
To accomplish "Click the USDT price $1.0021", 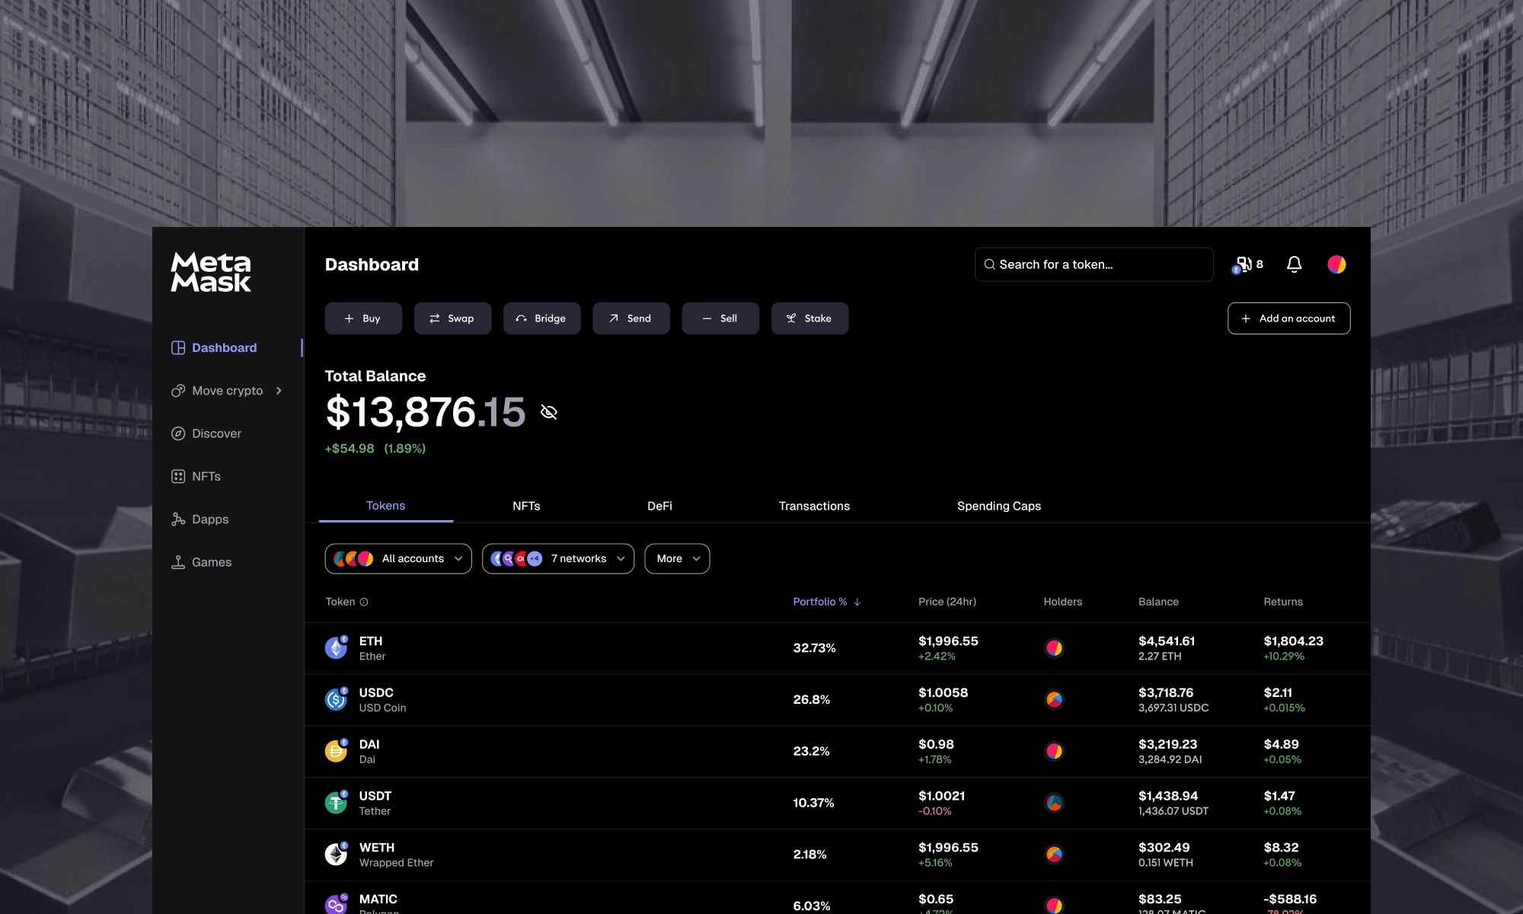I will 941,796.
